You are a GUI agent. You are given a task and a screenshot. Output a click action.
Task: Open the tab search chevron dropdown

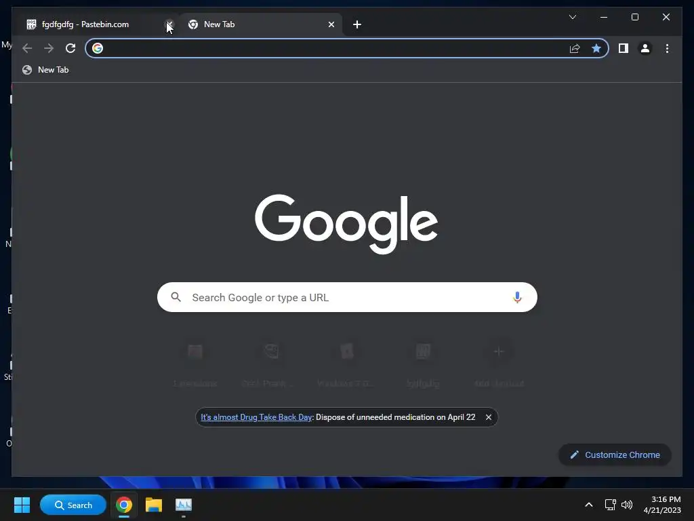point(572,17)
